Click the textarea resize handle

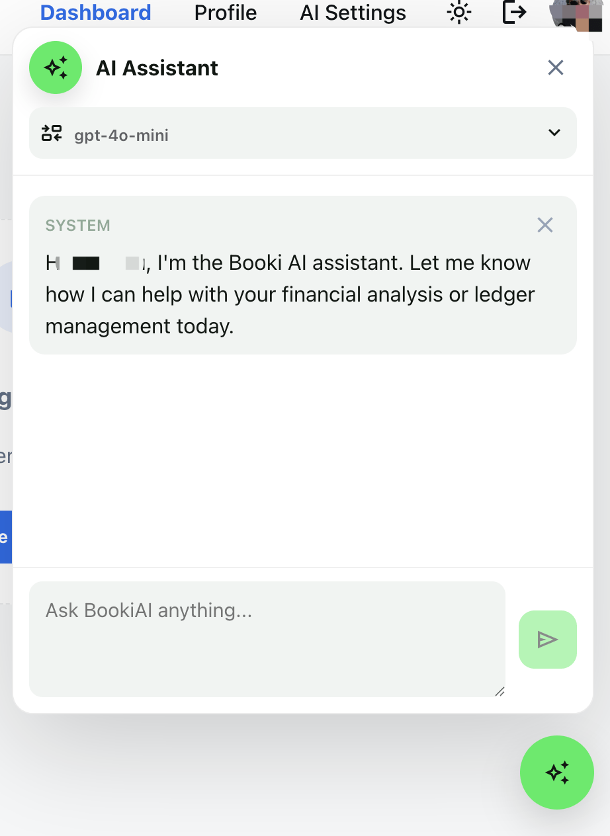501,692
